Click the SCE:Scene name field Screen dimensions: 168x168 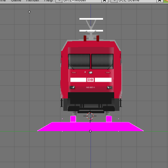(x=137, y=1)
